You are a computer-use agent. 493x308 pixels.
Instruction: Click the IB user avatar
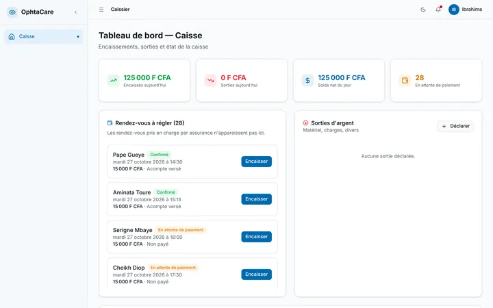tap(454, 10)
